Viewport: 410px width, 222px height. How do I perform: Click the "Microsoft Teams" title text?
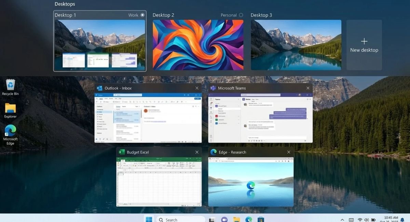[232, 88]
